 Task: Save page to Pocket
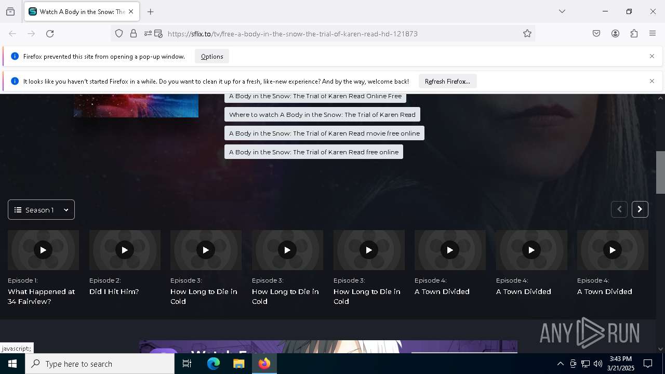pyautogui.click(x=596, y=34)
